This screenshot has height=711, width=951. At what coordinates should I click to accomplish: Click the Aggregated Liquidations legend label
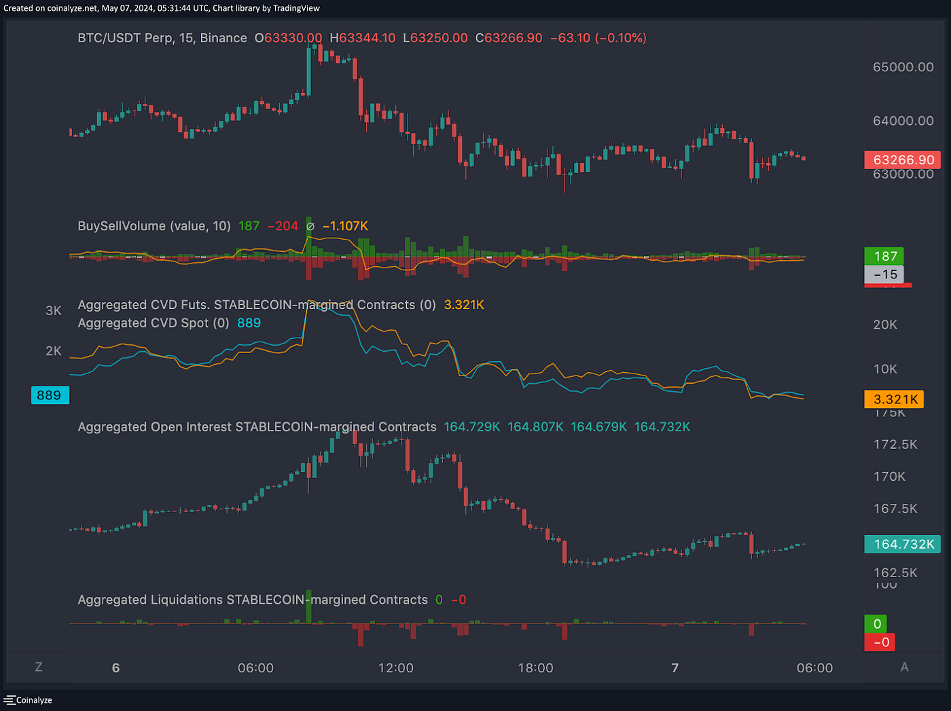(251, 600)
